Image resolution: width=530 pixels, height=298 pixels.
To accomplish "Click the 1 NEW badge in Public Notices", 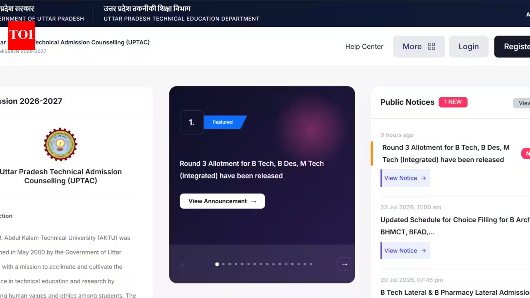I will [453, 102].
